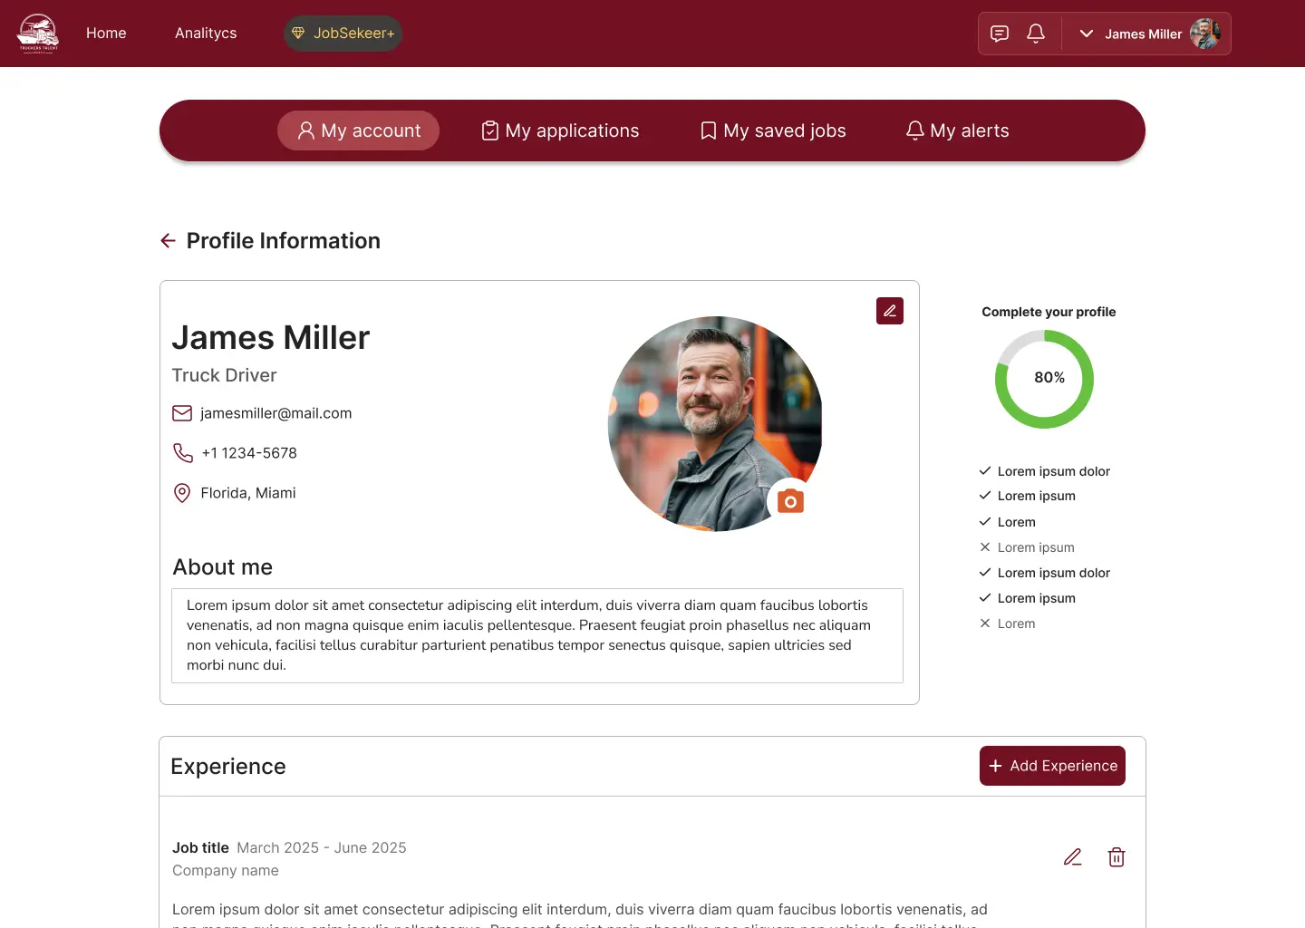
Task: Click the 80% profile completion ring
Action: tap(1045, 379)
